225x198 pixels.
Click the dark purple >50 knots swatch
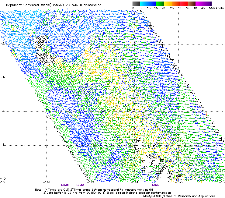tap(211, 4)
